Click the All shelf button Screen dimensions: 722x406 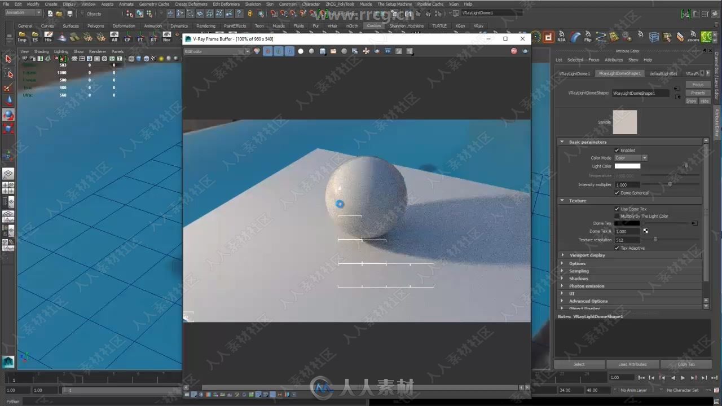coord(115,37)
